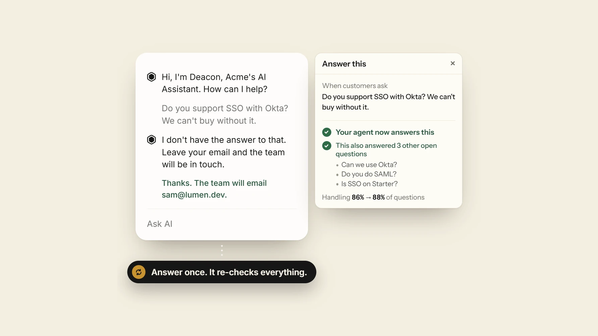Click green checkmark beside "This also answered 3 other"
598x336 pixels.
coord(327,146)
